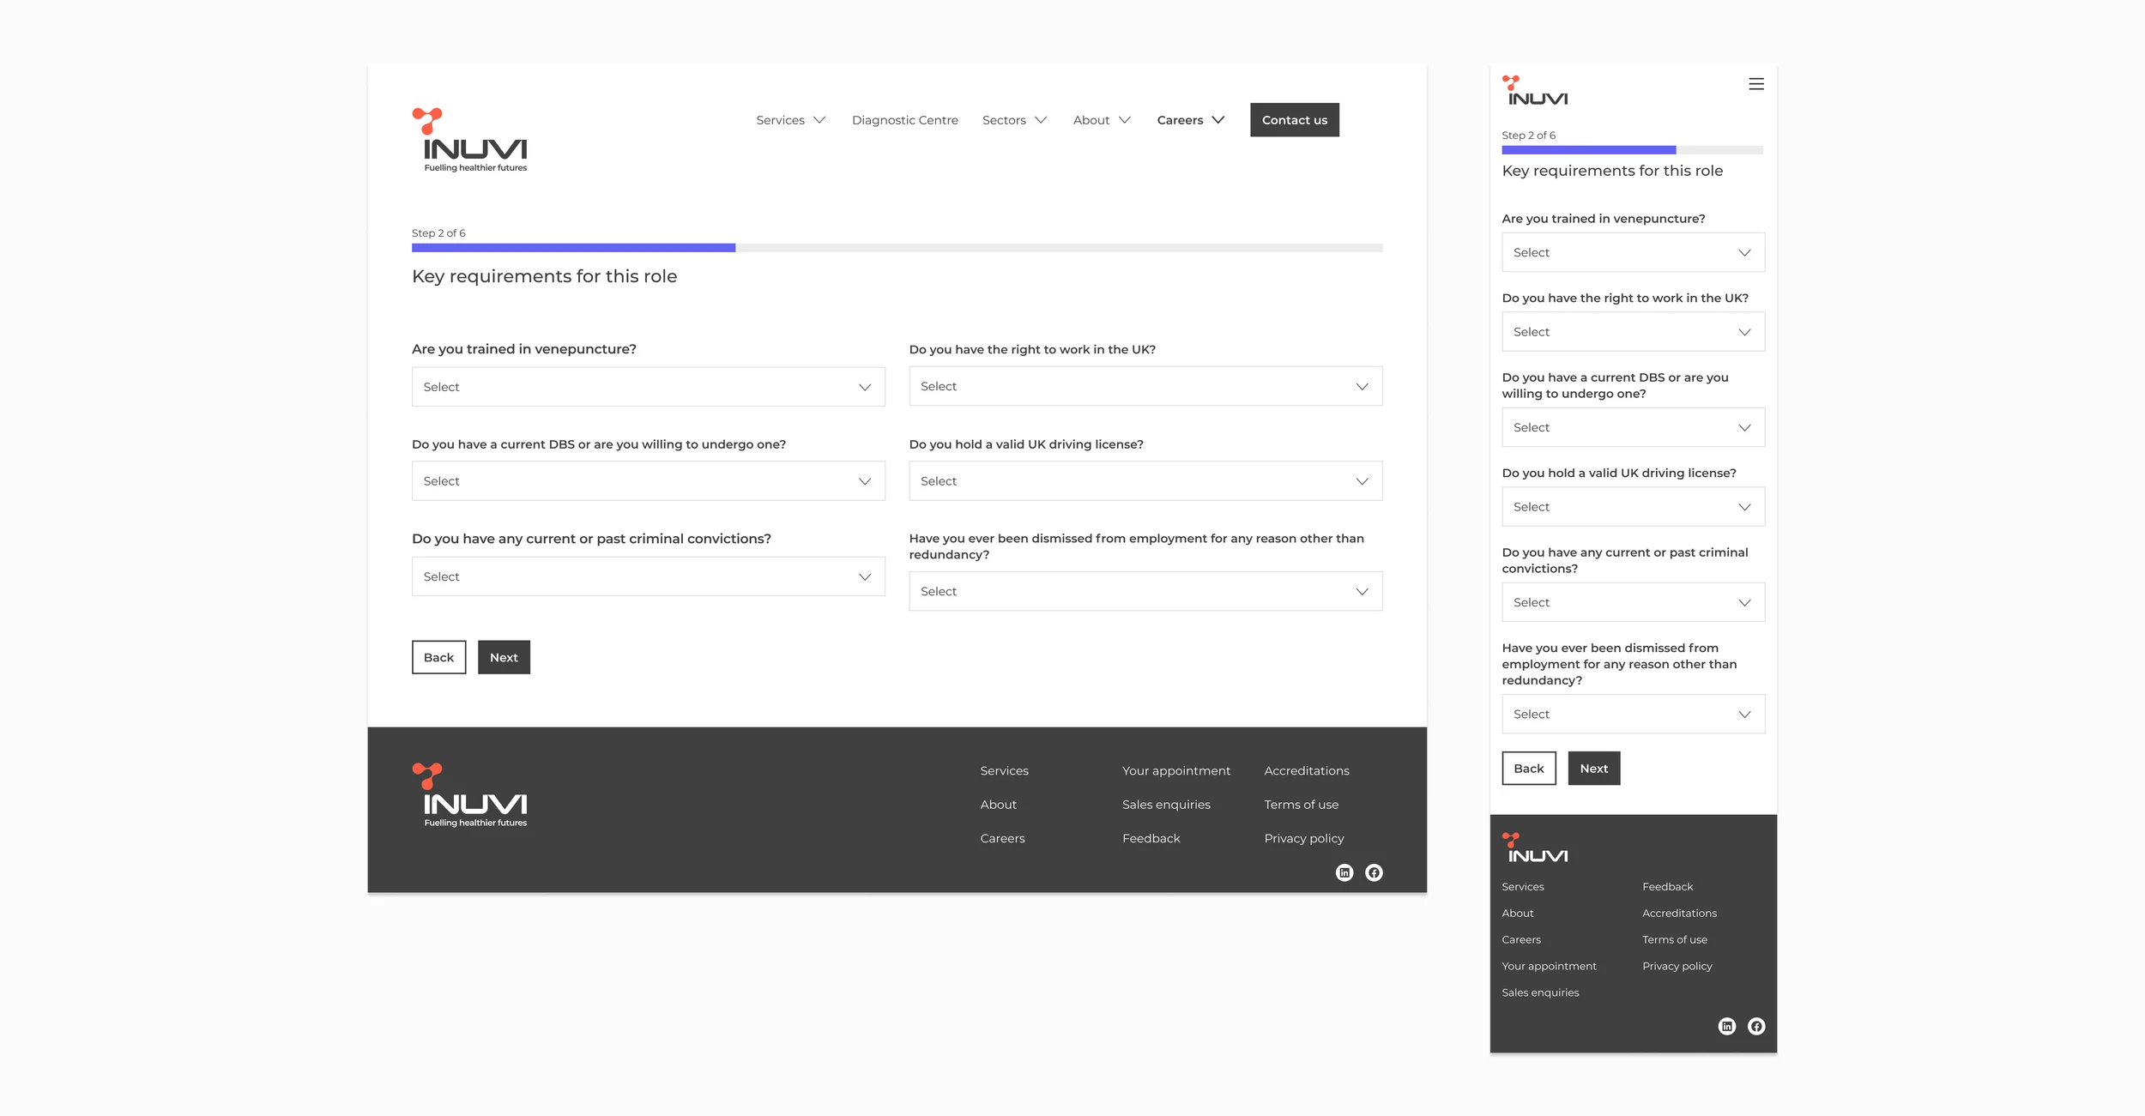The image size is (2145, 1116).
Task: Expand the Services navigation menu
Action: click(790, 120)
